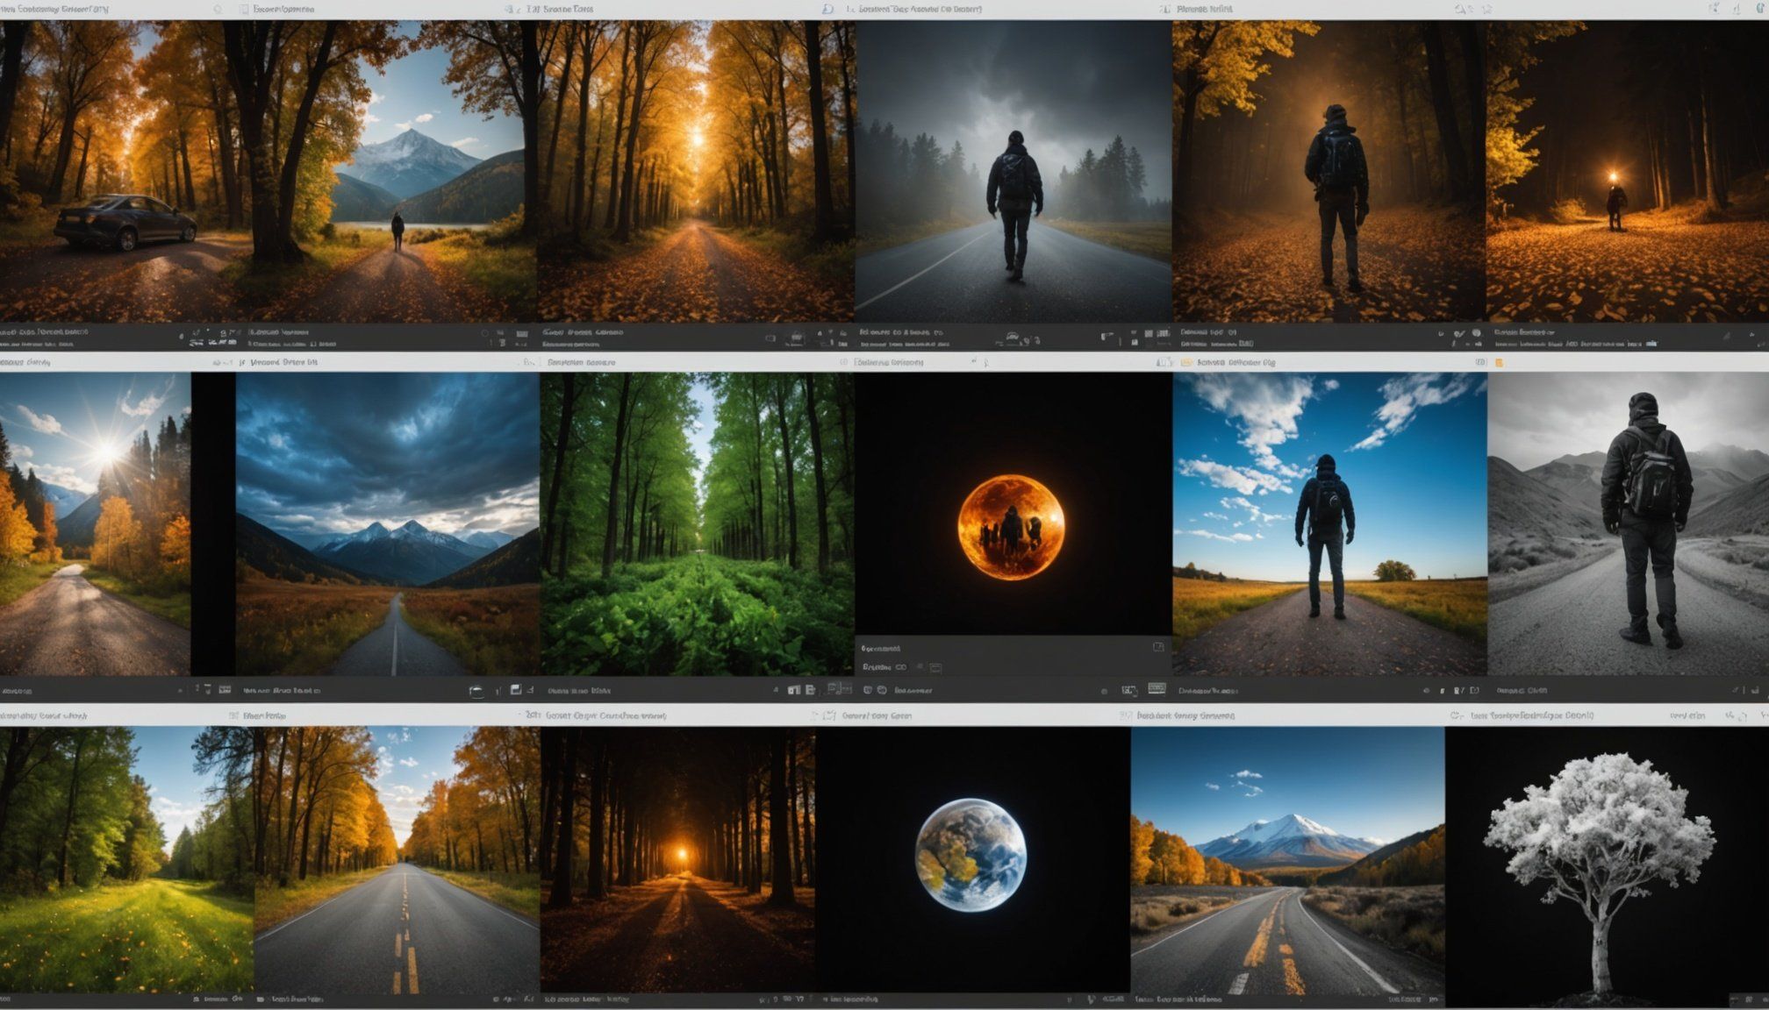Click the header label above snowy mountain road
Viewport: 1769px width, 1010px height.
tap(1185, 715)
